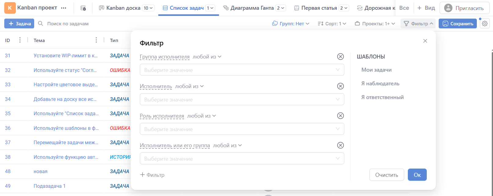Viewport: 493px width, 196px height.
Task: Open the Сорт: 1 sorting dropdown
Action: tap(332, 23)
